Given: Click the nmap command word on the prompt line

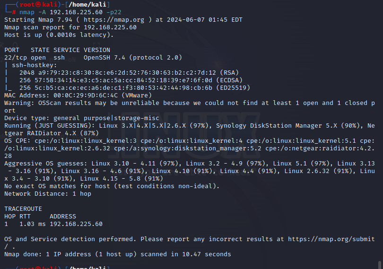Looking at the screenshot, I should tap(27, 12).
